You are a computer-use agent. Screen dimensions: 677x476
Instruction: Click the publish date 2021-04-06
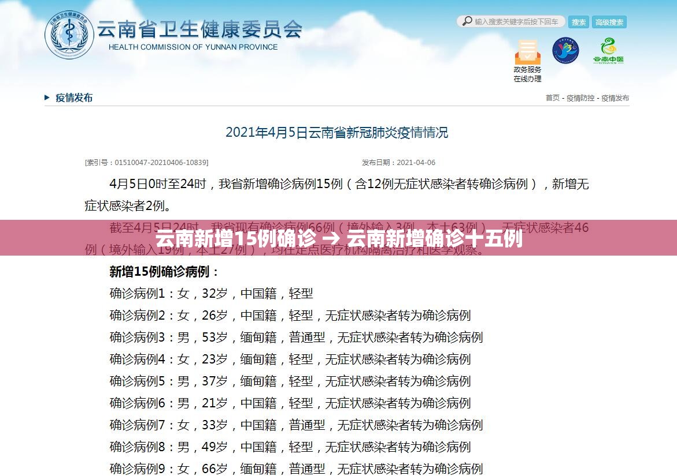tap(416, 162)
